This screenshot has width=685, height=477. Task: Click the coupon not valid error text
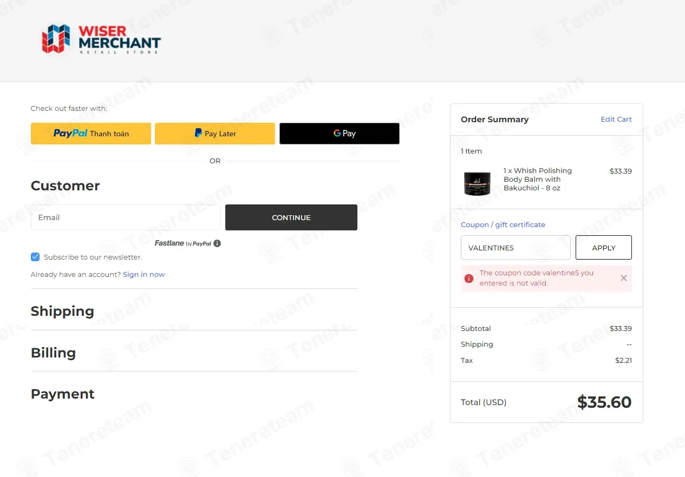(537, 278)
